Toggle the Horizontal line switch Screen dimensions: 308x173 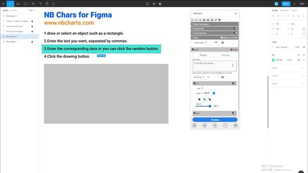point(235,33)
